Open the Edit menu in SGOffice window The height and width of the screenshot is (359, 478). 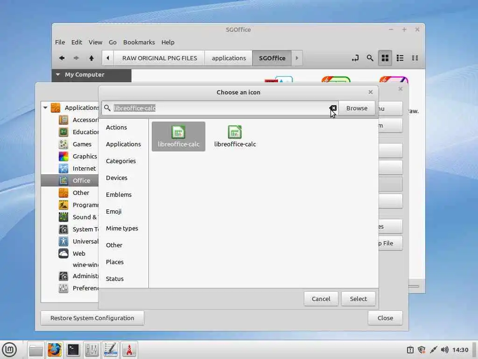click(x=77, y=42)
